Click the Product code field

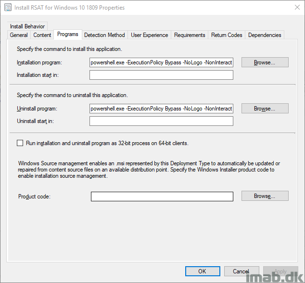[162, 197]
